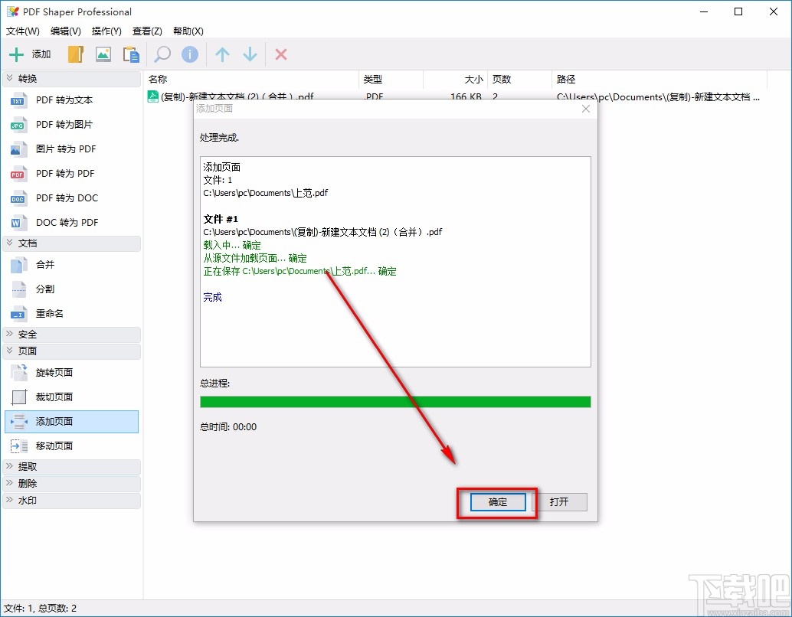Expand the 安全 section in sidebar

25,335
